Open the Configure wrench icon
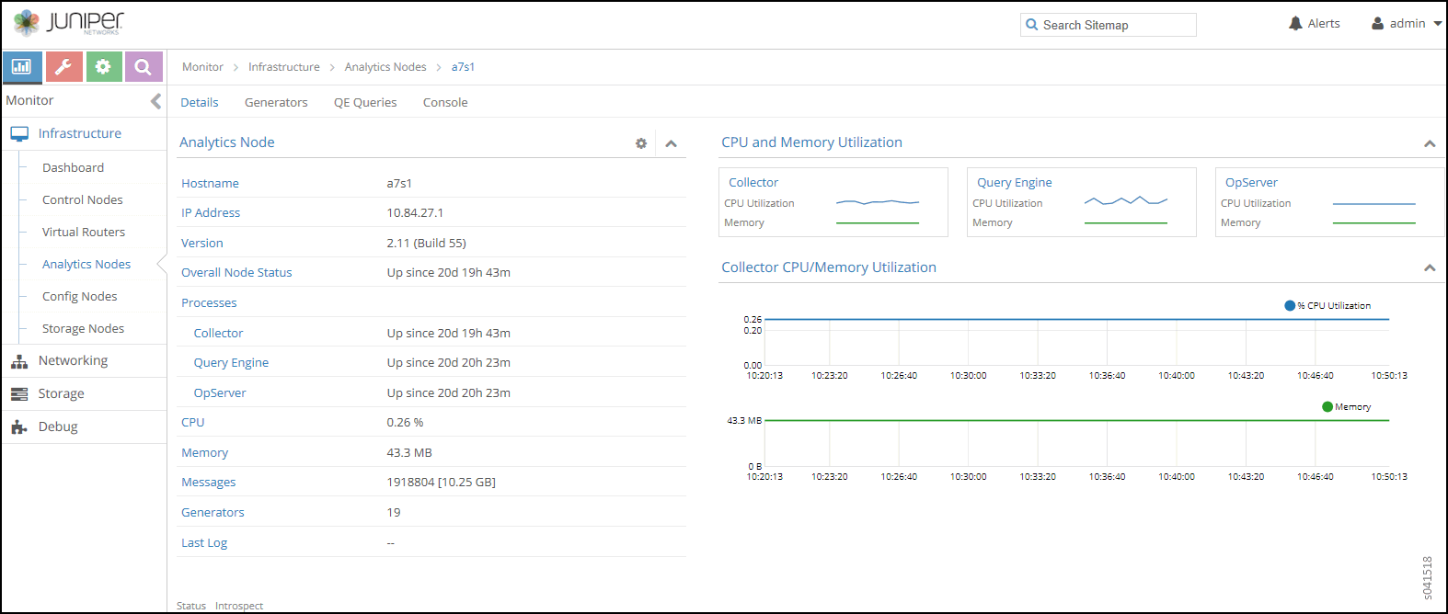Viewport: 1448px width, 614px height. coord(63,66)
